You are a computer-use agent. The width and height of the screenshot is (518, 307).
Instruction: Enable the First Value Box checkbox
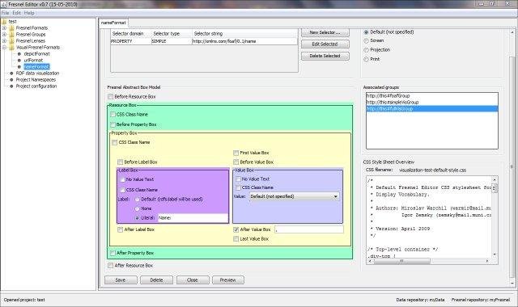(x=236, y=153)
